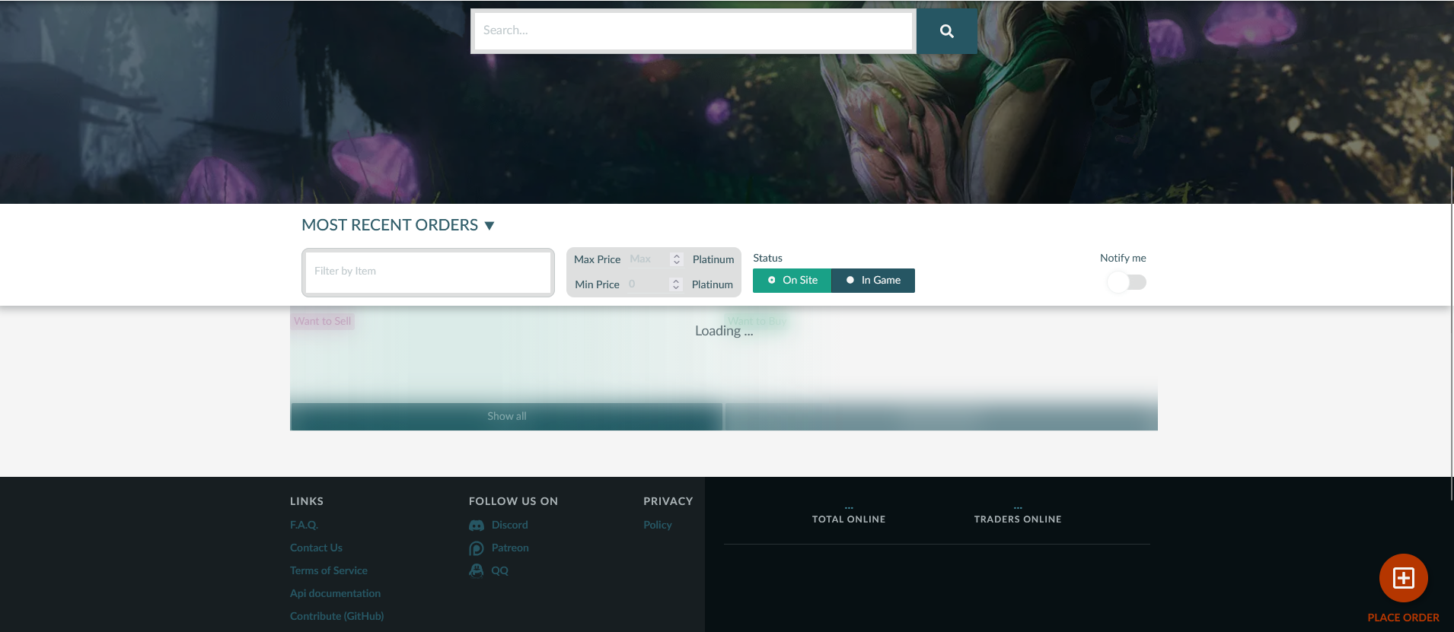1454x632 pixels.
Task: Select the In Game status option
Action: (x=873, y=281)
